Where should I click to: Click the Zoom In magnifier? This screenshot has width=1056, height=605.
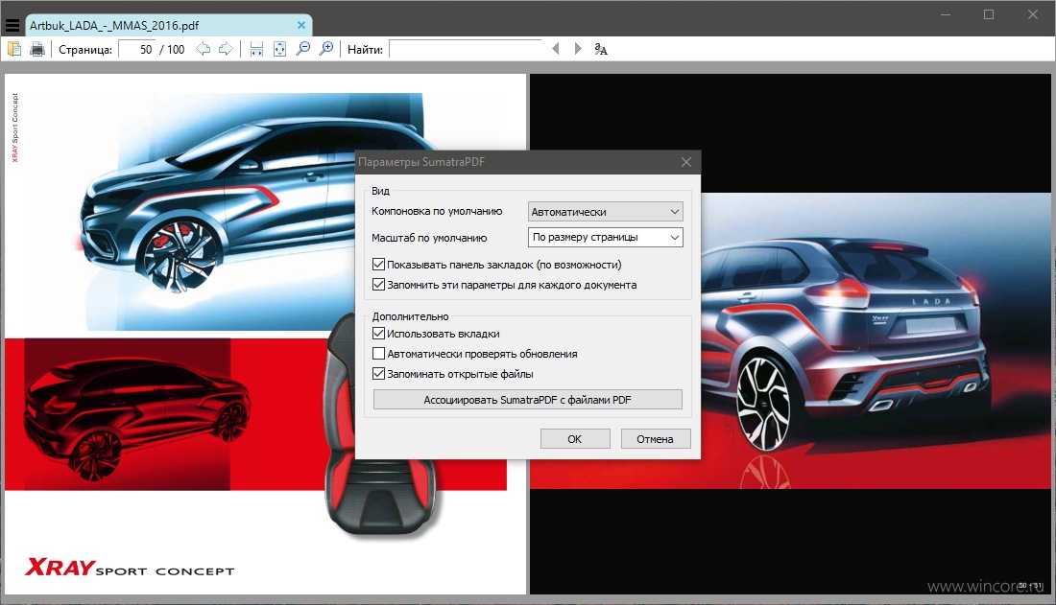[326, 49]
